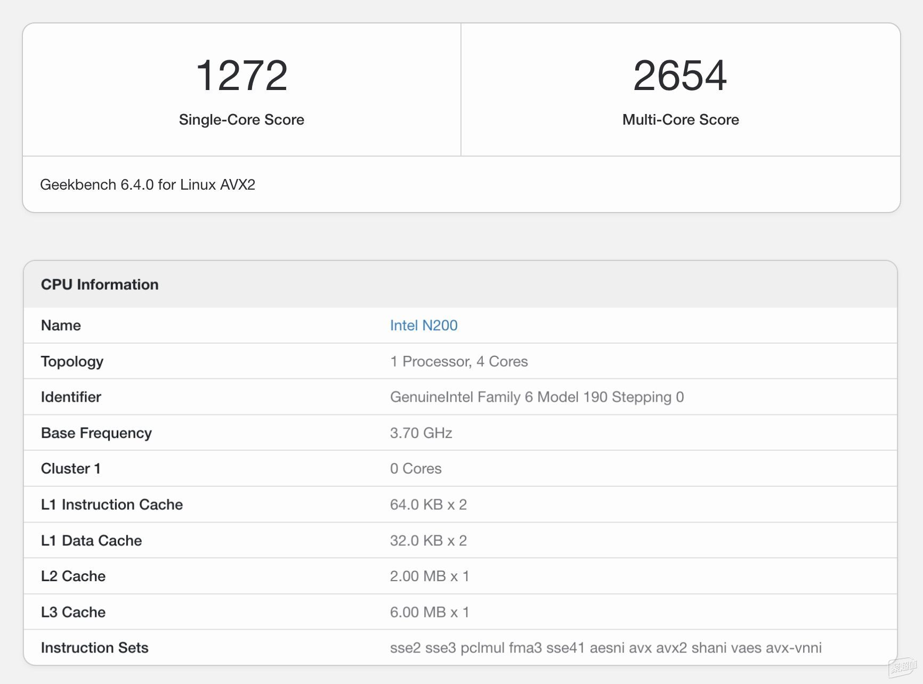The height and width of the screenshot is (684, 923).
Task: Click the CPU Information table header
Action: tap(100, 284)
